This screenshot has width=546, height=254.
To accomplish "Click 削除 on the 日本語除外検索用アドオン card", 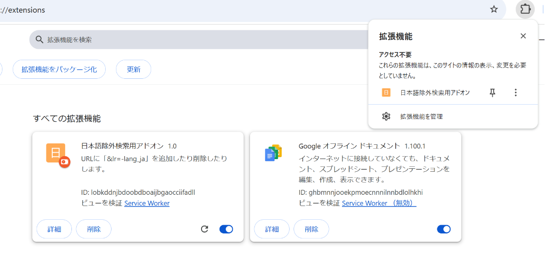I will [x=93, y=229].
